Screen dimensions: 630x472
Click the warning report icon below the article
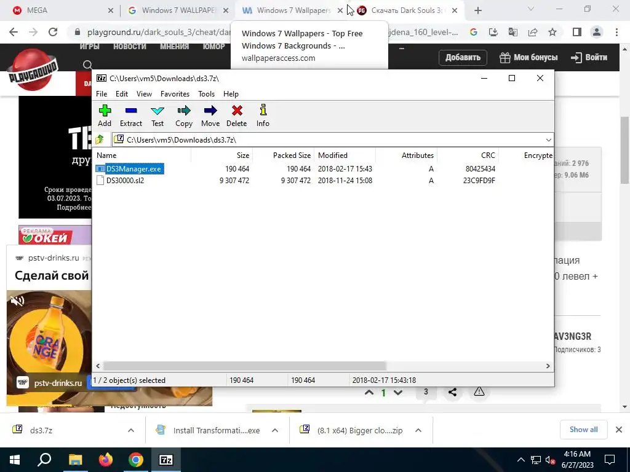pos(479,391)
